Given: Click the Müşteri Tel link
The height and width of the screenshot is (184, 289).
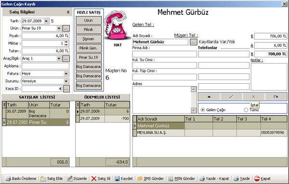Looking at the screenshot, I should pyautogui.click(x=186, y=35).
